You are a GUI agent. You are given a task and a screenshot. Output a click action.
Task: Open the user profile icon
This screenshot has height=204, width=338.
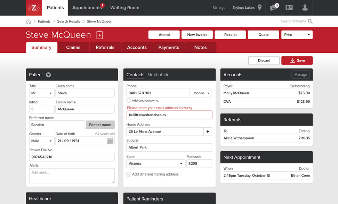pyautogui.click(x=305, y=8)
